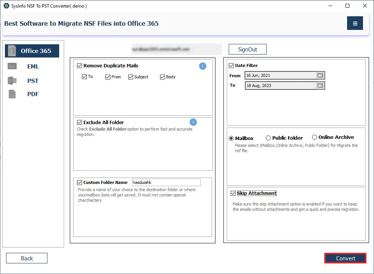Click the SysInfo app logo in title bar
Viewport: 374px width, 274px height.
6,6
